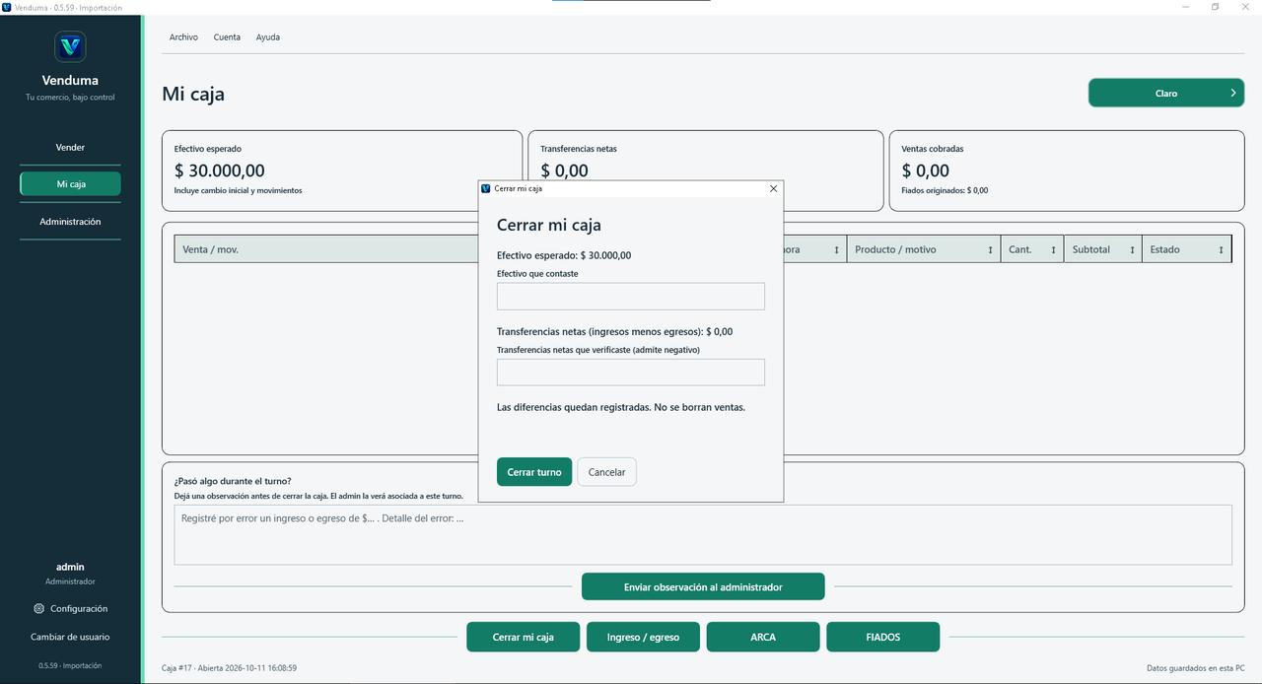Click Las diferencias quedan registradas note

621,407
